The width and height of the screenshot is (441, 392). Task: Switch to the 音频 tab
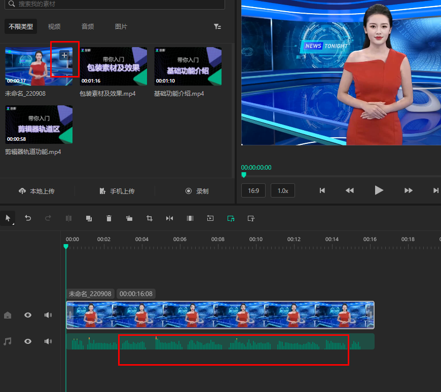(x=88, y=26)
